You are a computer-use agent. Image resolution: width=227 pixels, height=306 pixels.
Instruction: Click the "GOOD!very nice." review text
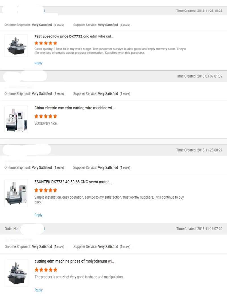[x=46, y=123]
